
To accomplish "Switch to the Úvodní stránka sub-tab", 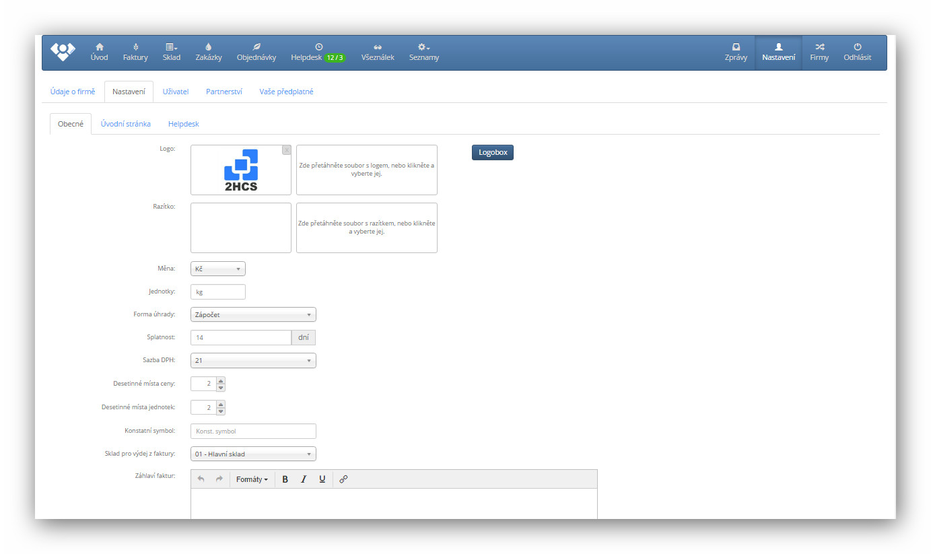I will (125, 124).
